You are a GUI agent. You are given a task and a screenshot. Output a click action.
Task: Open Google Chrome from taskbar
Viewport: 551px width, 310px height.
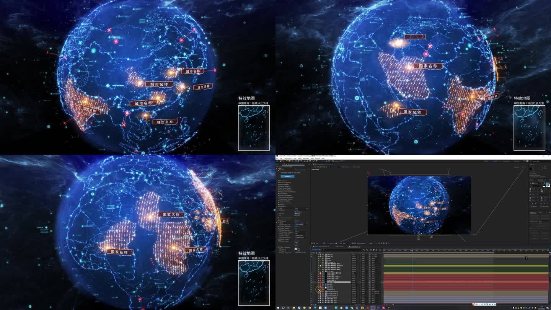(310, 308)
